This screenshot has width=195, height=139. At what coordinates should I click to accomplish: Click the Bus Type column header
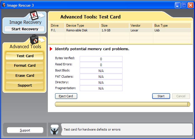pyautogui.click(x=172, y=26)
